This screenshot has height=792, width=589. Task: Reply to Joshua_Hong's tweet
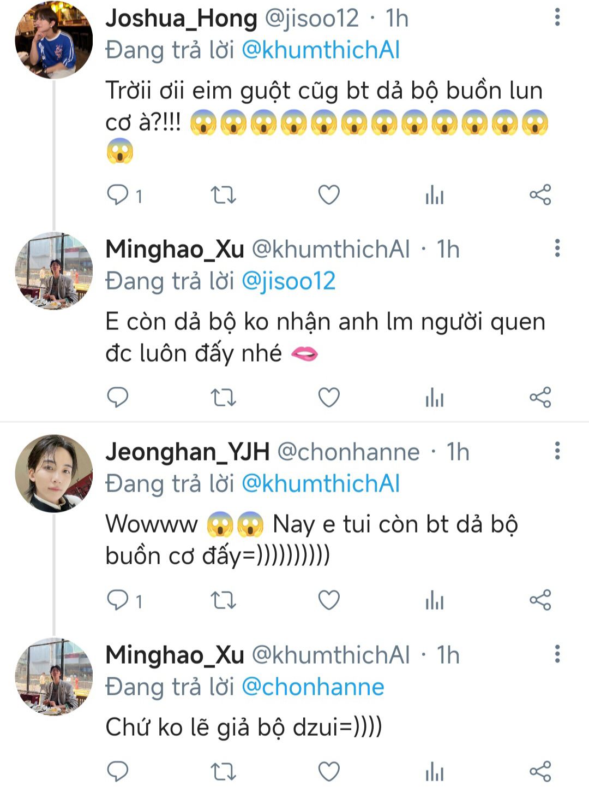coord(118,195)
